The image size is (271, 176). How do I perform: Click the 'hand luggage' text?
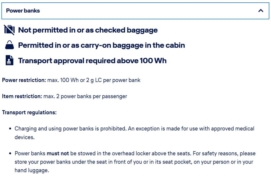pos(32,171)
